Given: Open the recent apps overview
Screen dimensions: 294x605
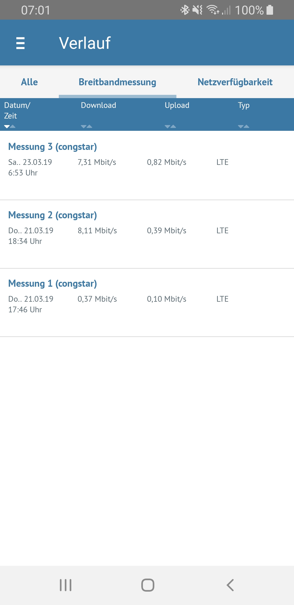Looking at the screenshot, I should pos(66,585).
